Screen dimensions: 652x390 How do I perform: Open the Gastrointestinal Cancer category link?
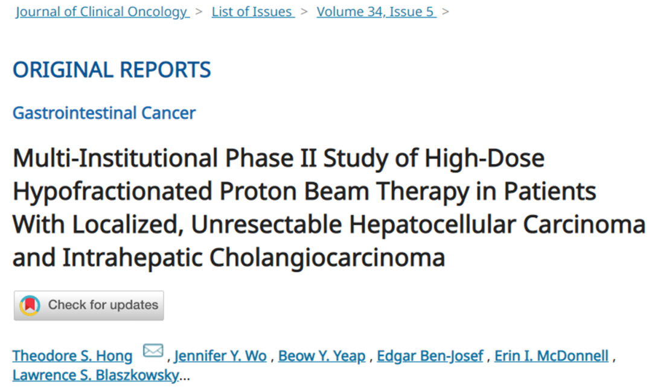pos(104,113)
